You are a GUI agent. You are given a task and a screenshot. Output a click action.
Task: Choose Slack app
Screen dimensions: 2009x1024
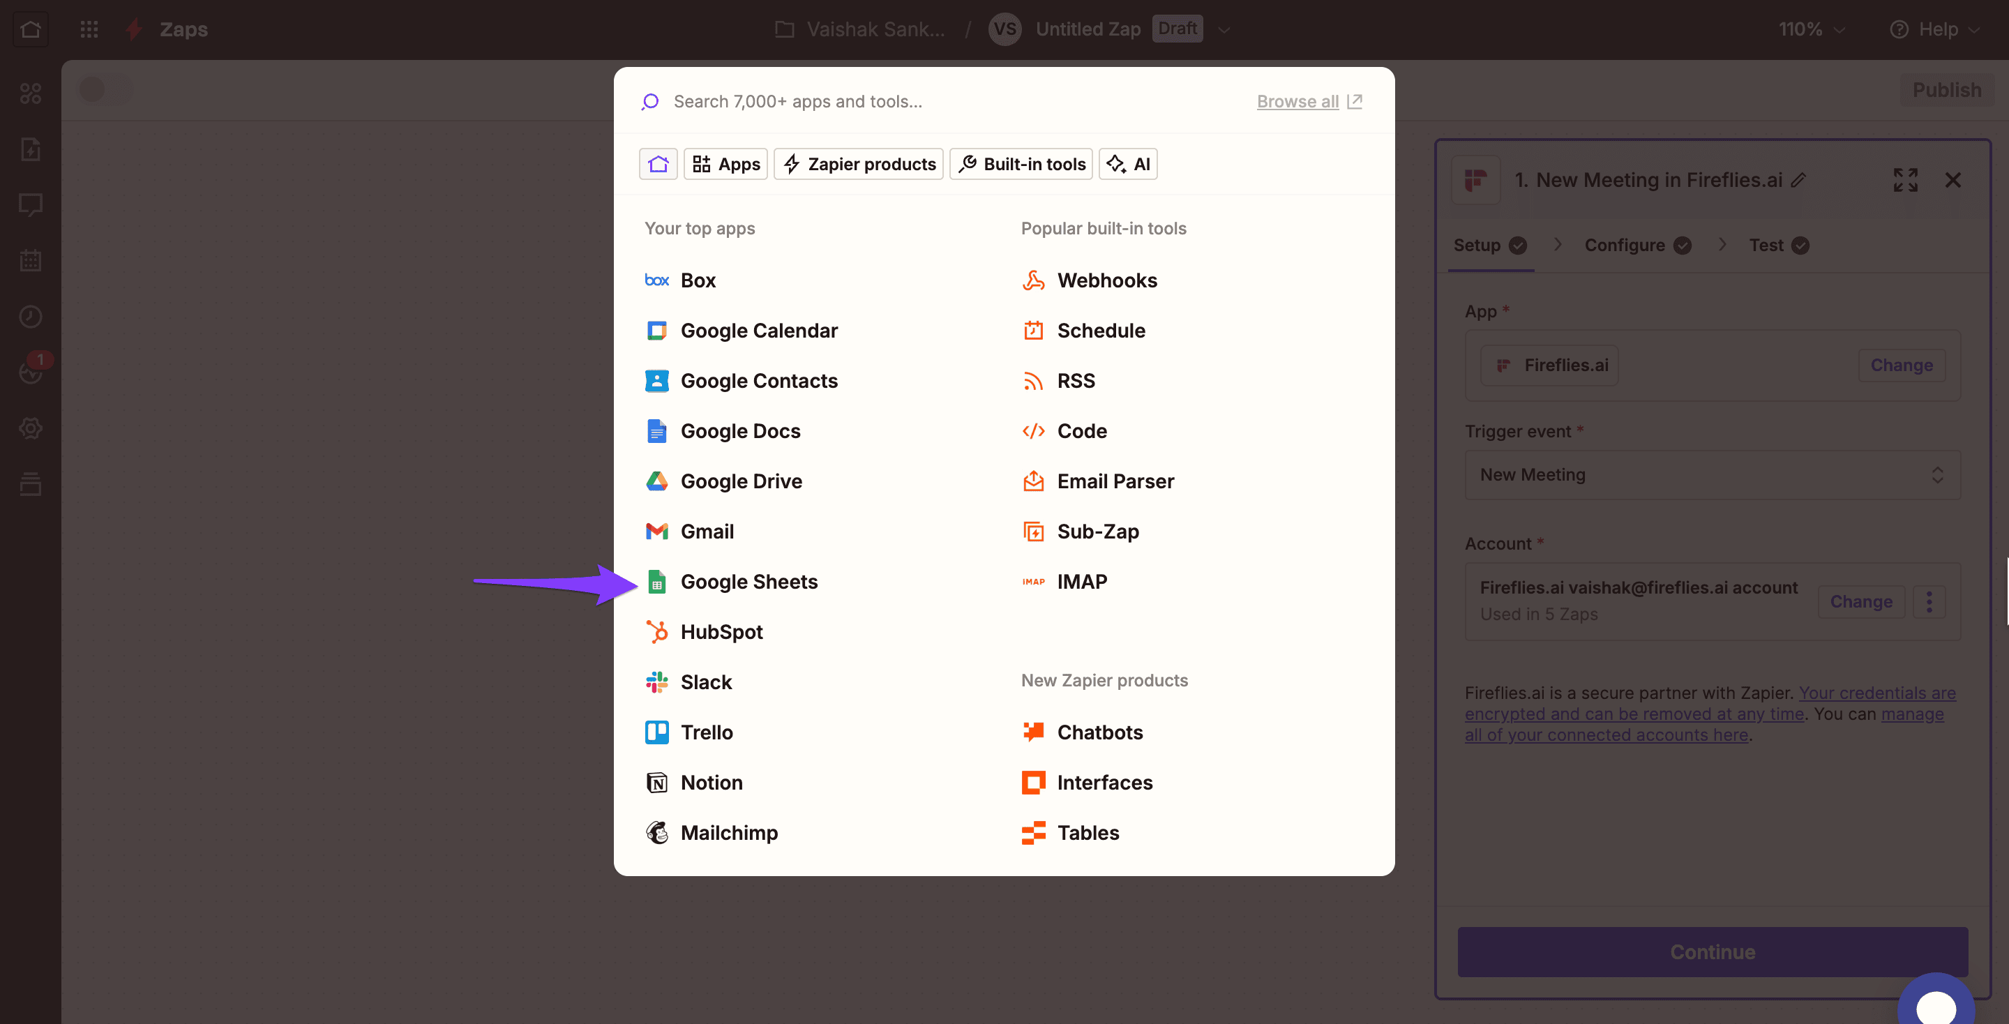(x=688, y=682)
